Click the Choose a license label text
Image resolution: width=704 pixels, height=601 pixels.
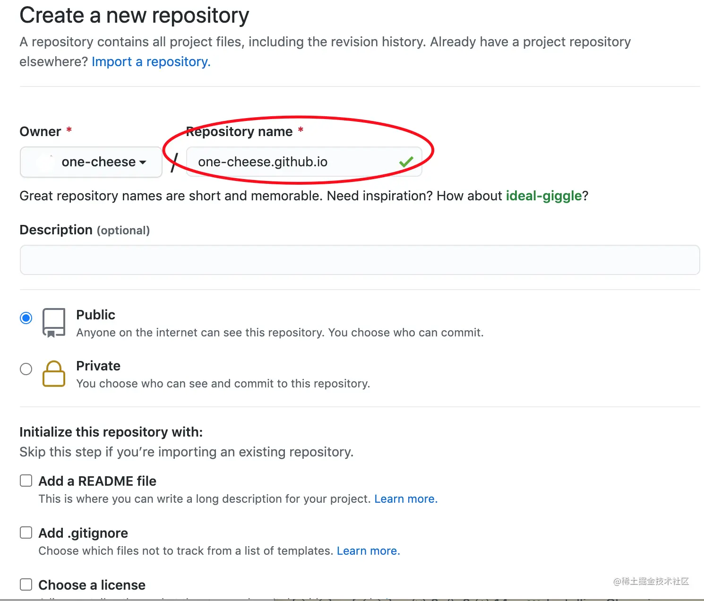92,585
